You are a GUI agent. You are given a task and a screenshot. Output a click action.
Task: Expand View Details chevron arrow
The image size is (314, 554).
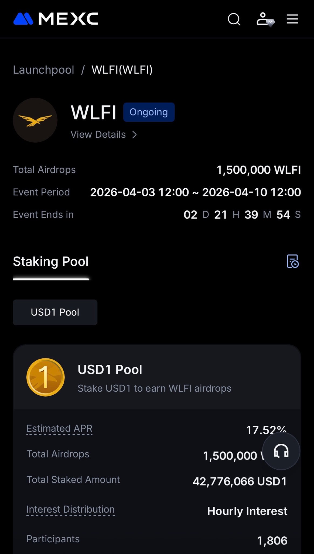tap(134, 134)
